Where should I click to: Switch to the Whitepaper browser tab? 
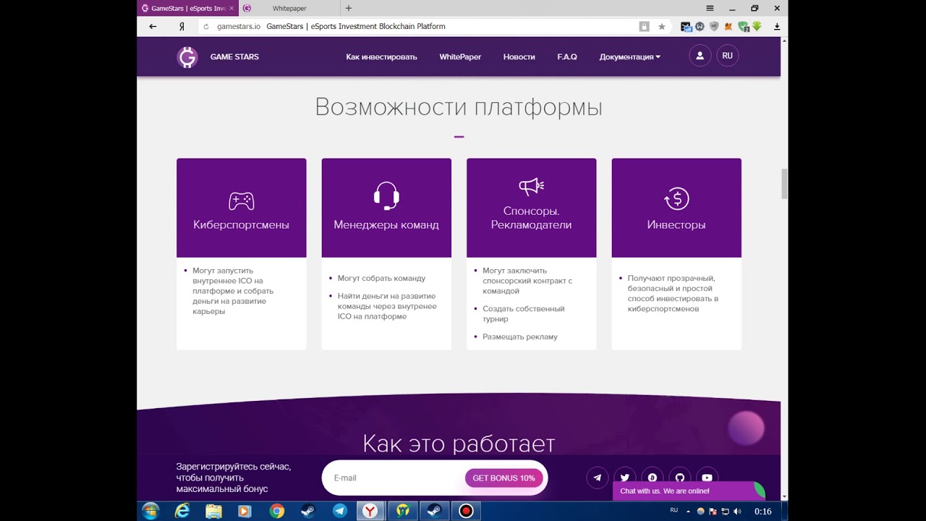pos(289,9)
